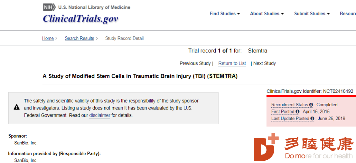Click the ClinicalTrials.gov logo
This screenshot has height=163, width=356.
80,19
